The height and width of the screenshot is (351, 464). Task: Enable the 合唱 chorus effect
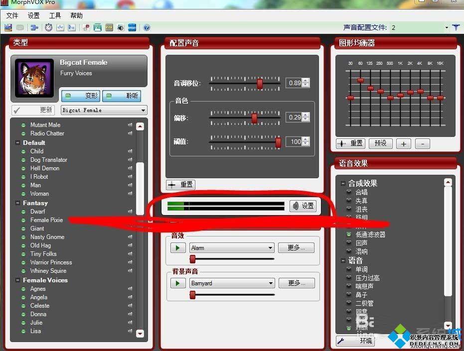click(349, 192)
